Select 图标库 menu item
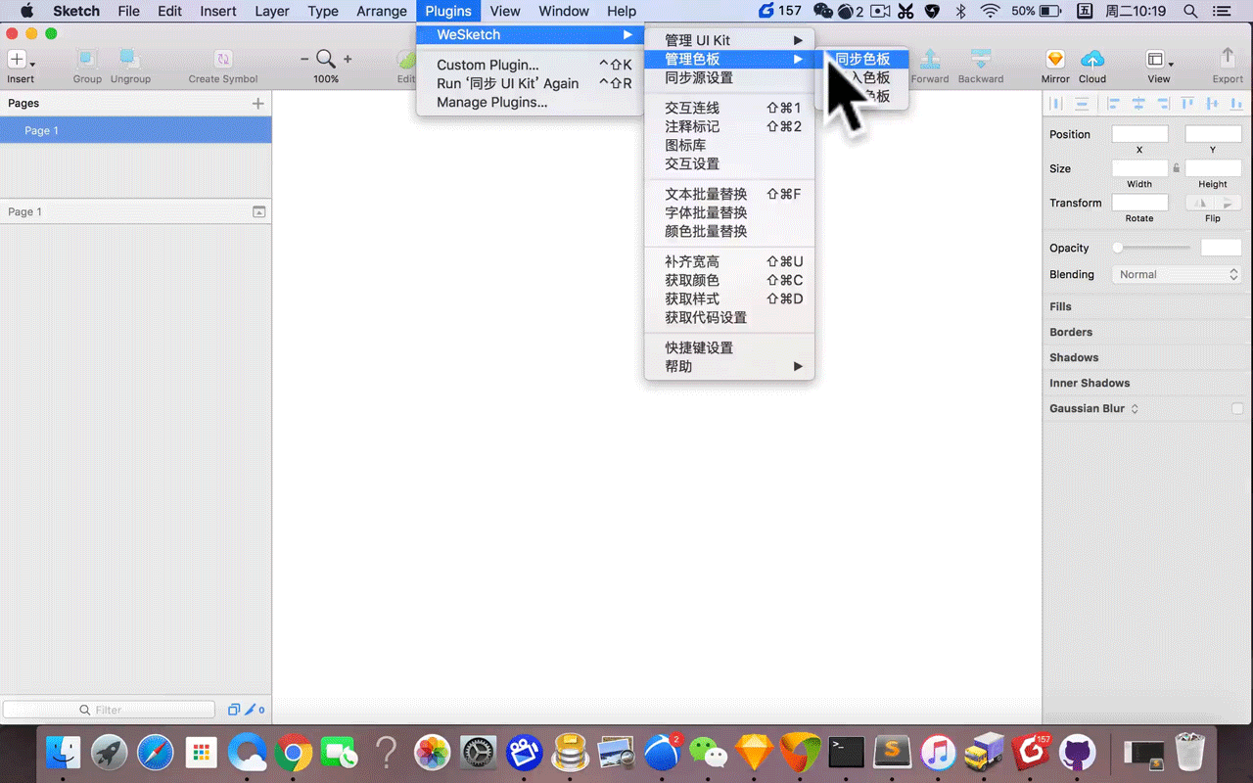 729,145
